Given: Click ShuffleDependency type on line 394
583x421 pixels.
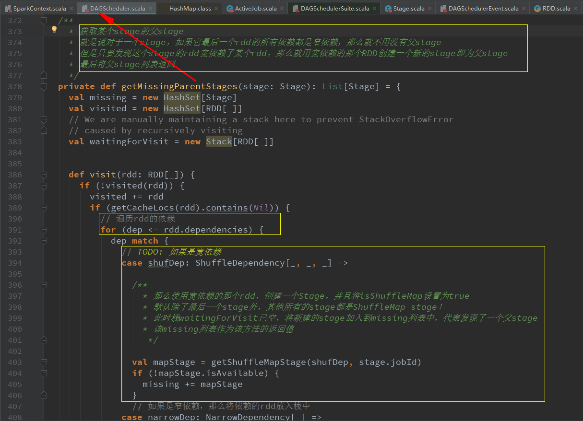Looking at the screenshot, I should pos(240,263).
